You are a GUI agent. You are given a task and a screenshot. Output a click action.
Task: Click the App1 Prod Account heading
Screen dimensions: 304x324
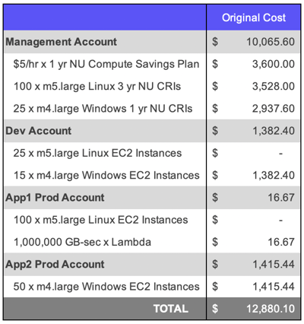[x=55, y=198]
